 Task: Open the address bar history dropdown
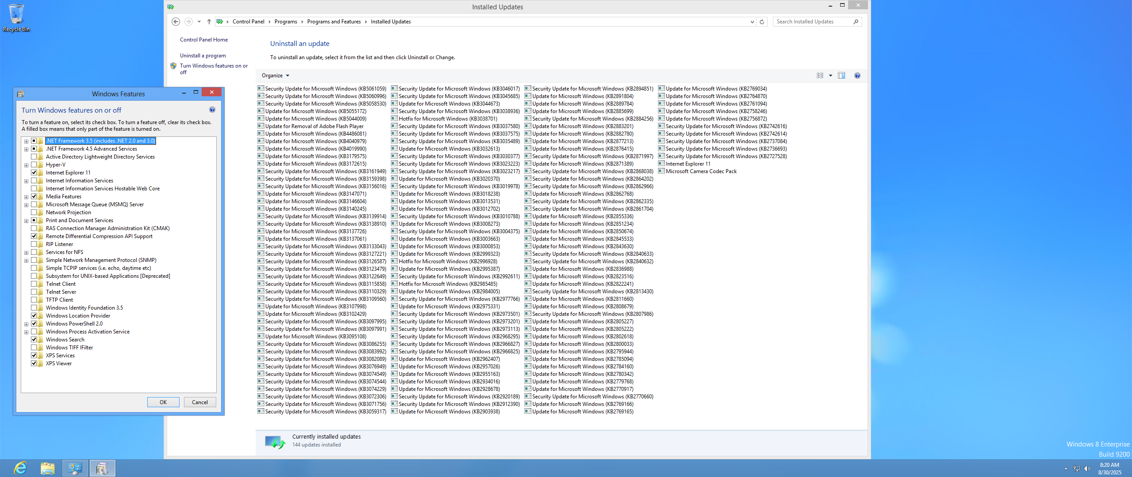[752, 22]
